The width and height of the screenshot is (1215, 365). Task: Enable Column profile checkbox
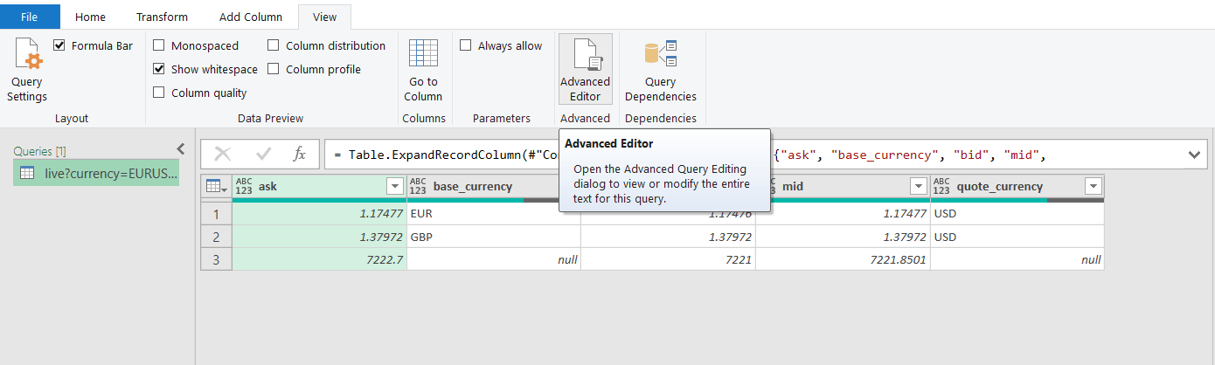click(274, 69)
